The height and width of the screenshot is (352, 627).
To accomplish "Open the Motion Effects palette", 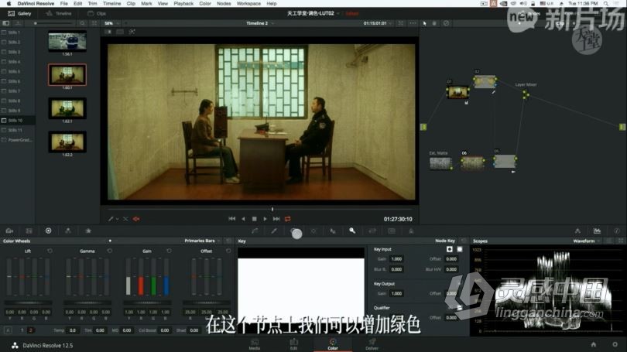I will [x=88, y=231].
